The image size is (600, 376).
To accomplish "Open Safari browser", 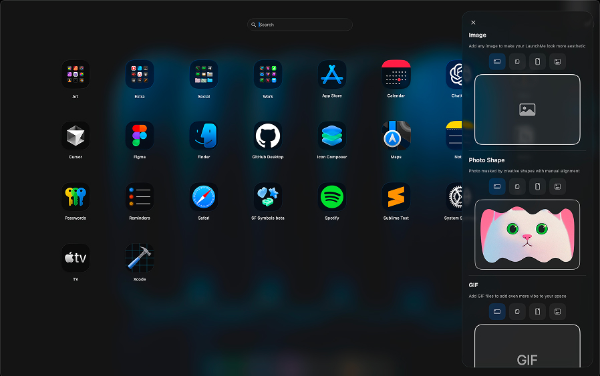I will coord(204,196).
